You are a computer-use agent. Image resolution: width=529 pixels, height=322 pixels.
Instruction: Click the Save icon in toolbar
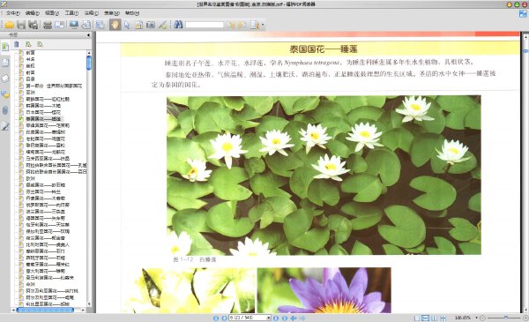pyautogui.click(x=21, y=25)
